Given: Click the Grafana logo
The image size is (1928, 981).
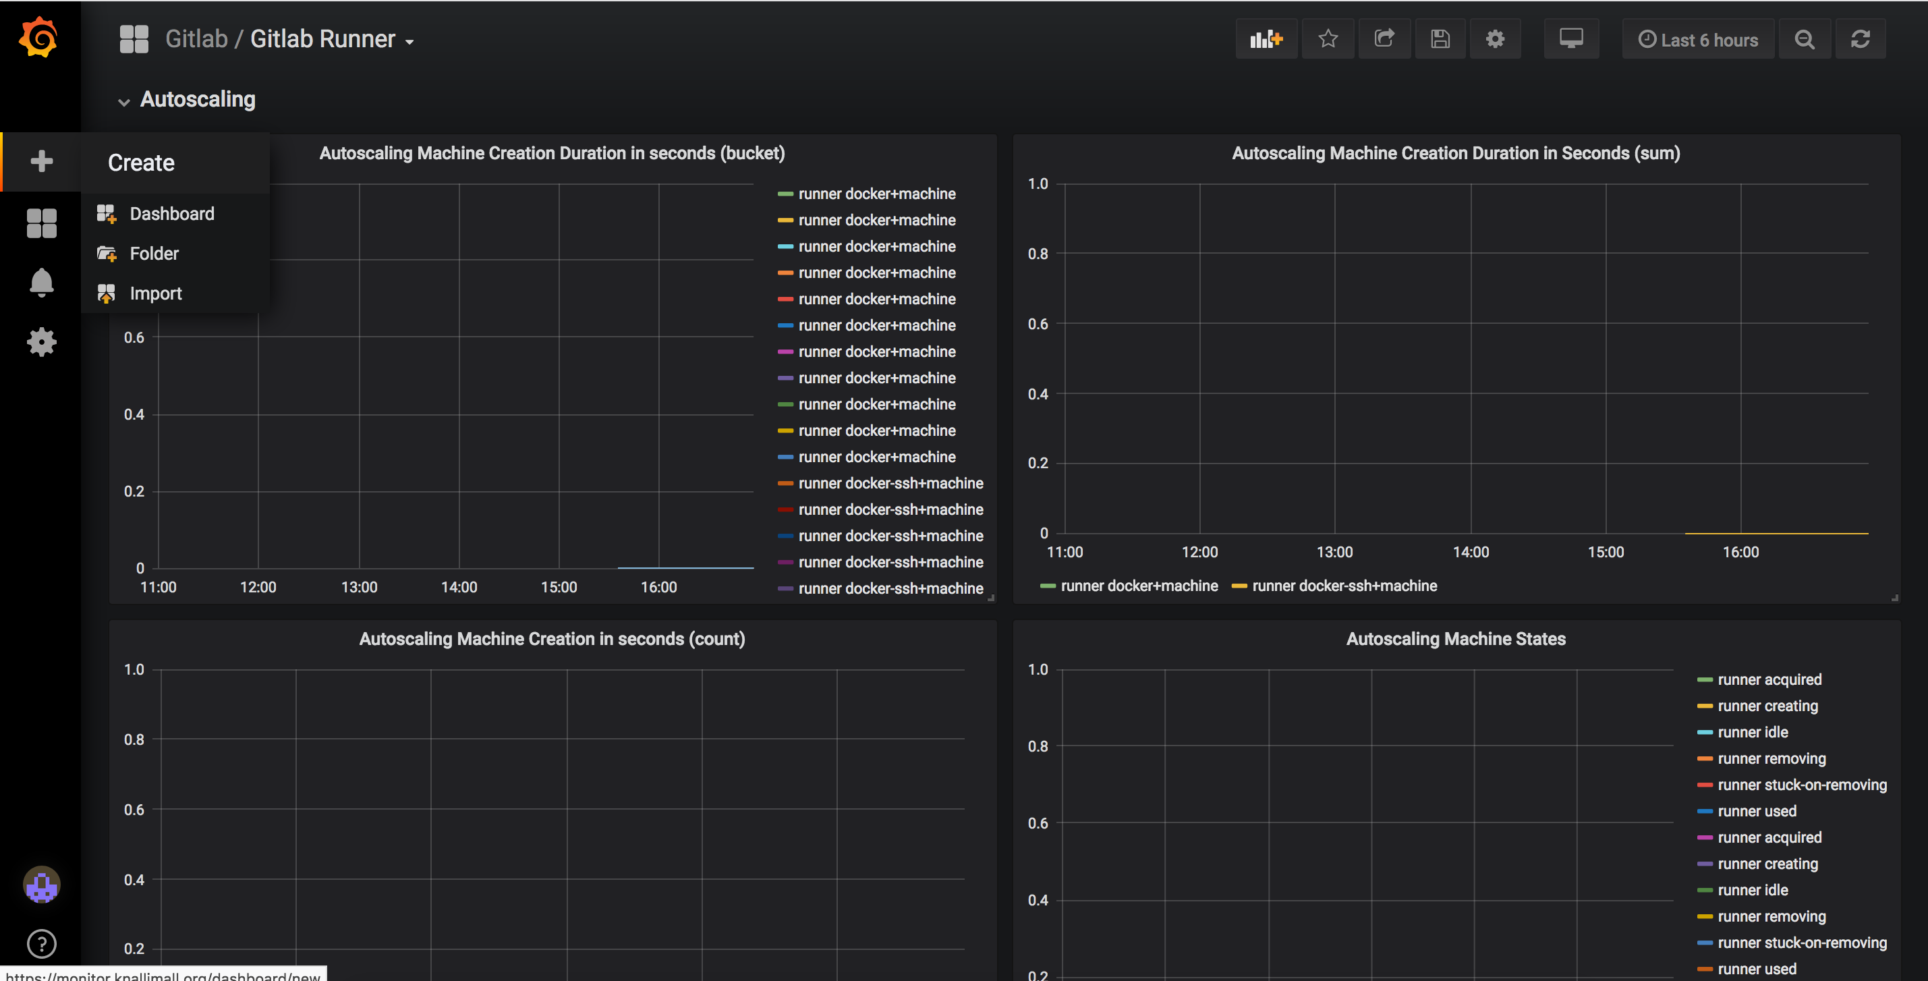Looking at the screenshot, I should coord(38,37).
